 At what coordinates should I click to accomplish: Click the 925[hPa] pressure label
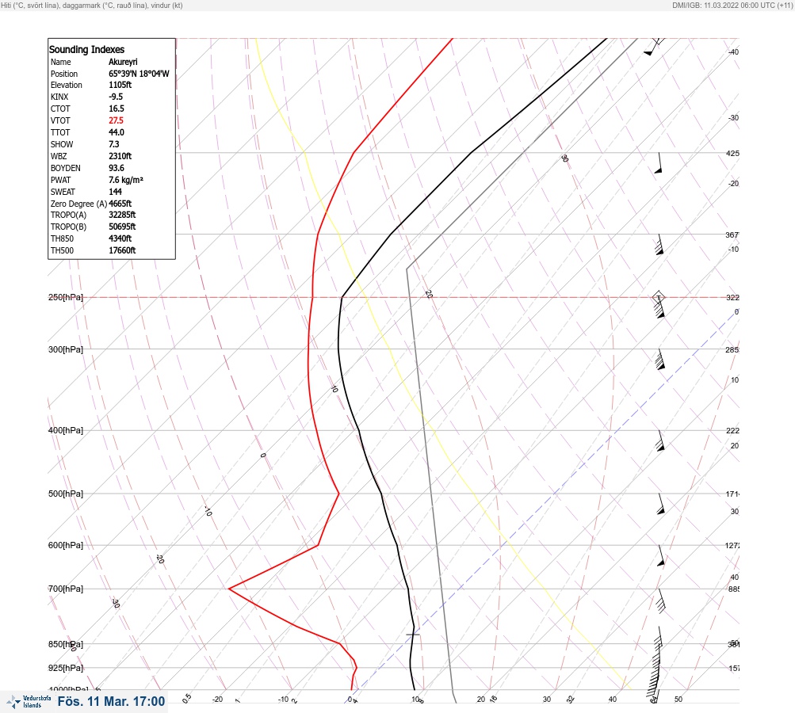66,668
